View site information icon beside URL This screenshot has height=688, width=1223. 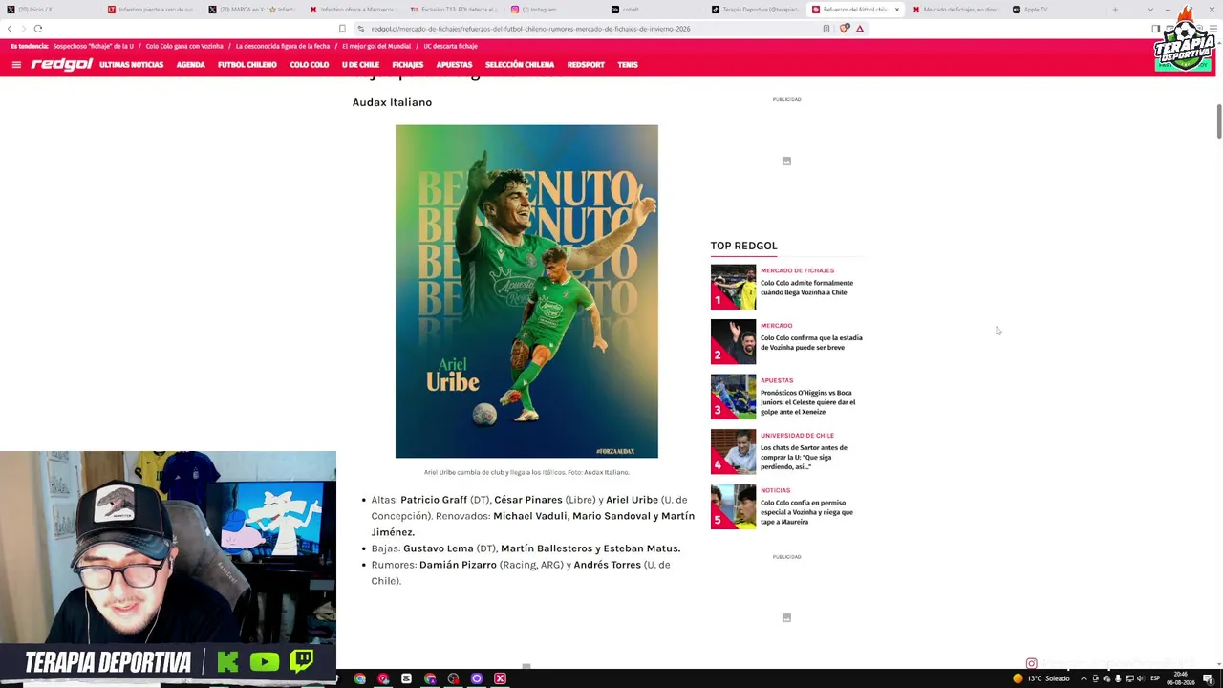coord(360,29)
